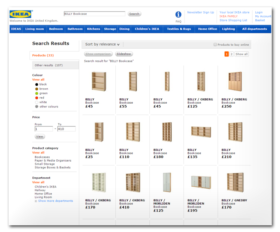Filter by the white colour swatch
This screenshot has height=232, width=280.
(x=37, y=102)
